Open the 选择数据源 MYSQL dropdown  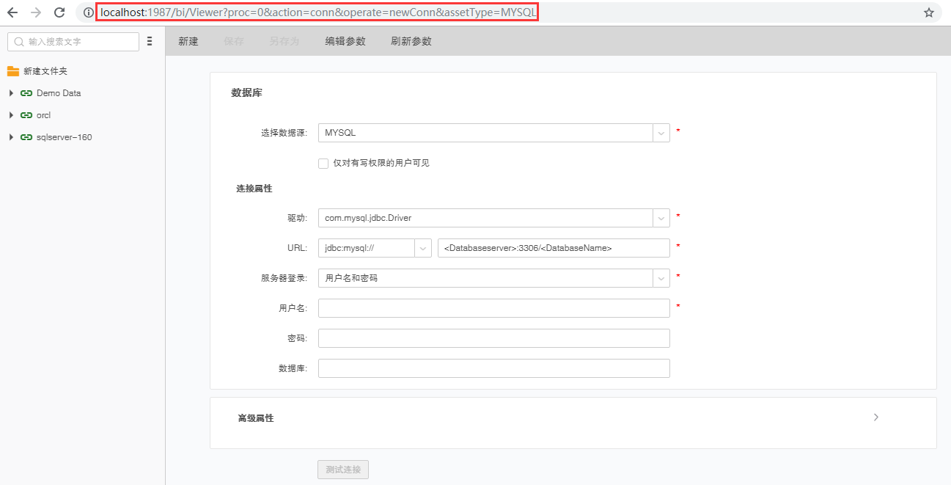tap(661, 133)
